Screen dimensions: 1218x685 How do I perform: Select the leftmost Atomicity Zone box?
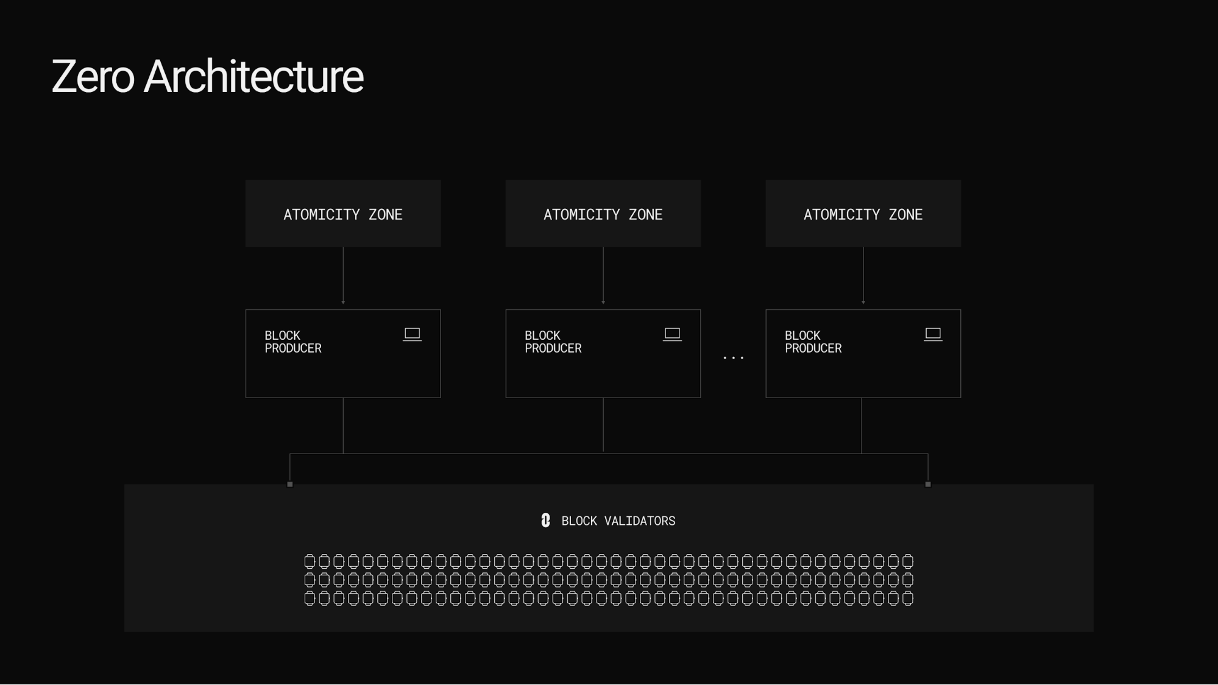point(343,214)
